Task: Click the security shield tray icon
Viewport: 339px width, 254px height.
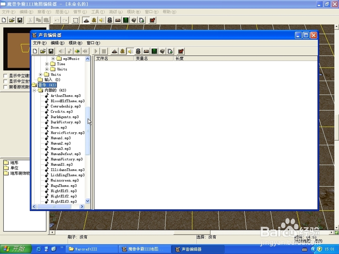Action: (319, 249)
